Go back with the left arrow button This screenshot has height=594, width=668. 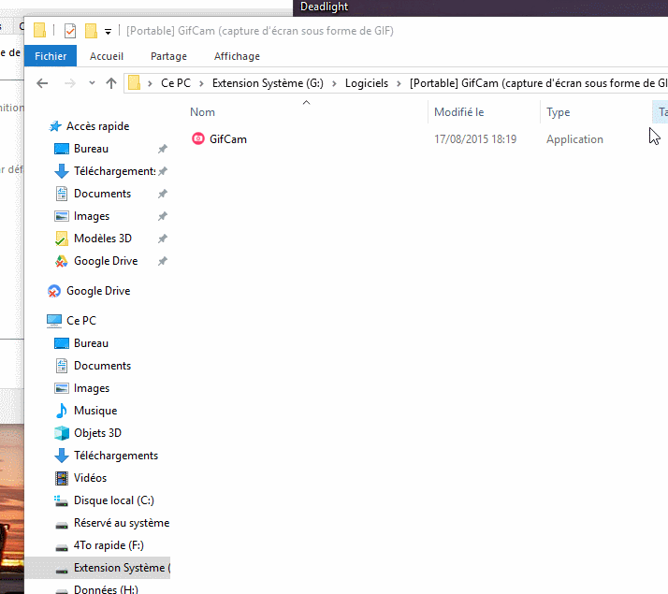point(42,83)
